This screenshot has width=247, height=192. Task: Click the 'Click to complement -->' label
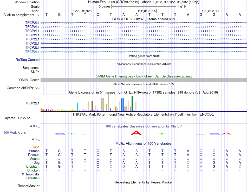point(21,15)
